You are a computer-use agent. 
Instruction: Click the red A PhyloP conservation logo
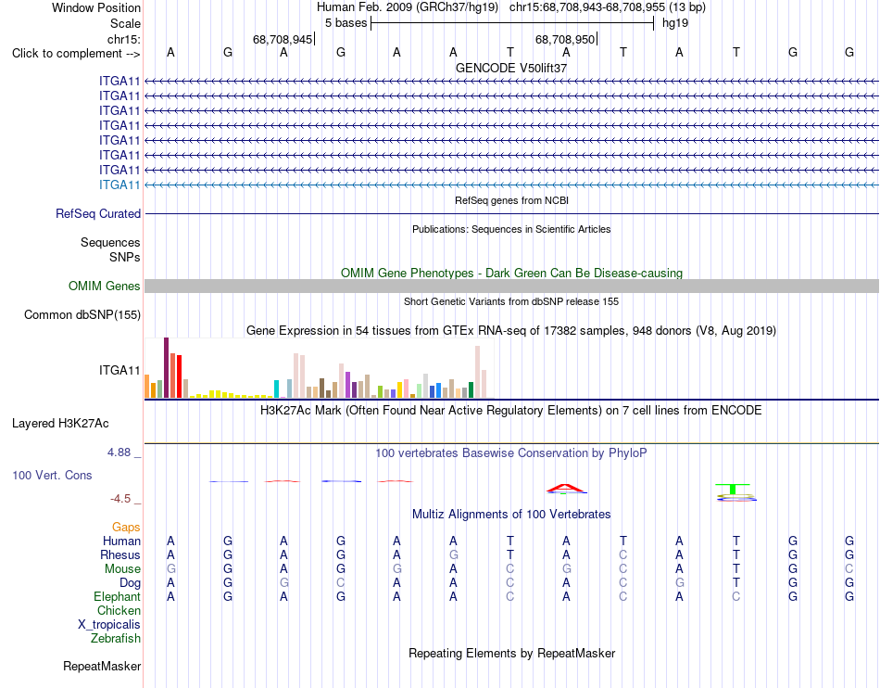[566, 489]
